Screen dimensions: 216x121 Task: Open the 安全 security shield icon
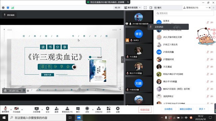[x=48, y=109]
